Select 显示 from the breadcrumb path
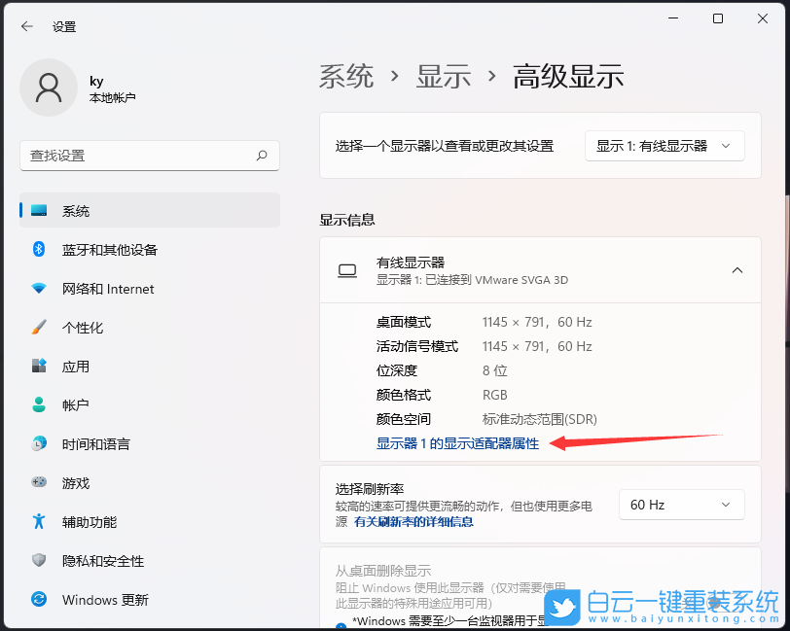The width and height of the screenshot is (790, 631). [444, 77]
